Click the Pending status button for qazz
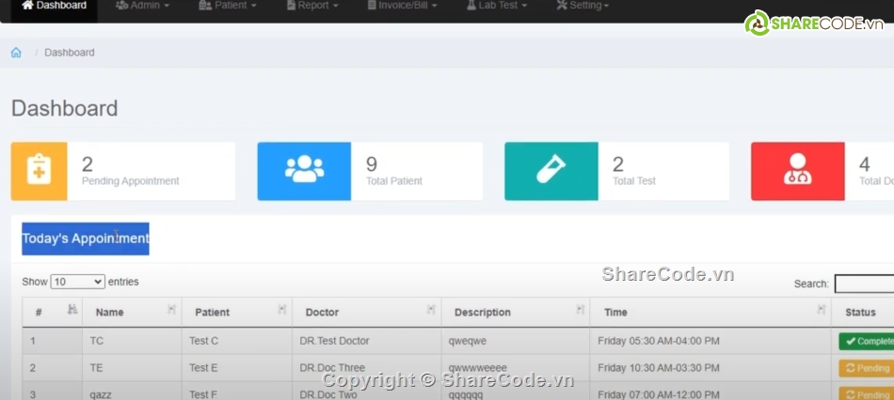This screenshot has height=400, width=894. [867, 394]
